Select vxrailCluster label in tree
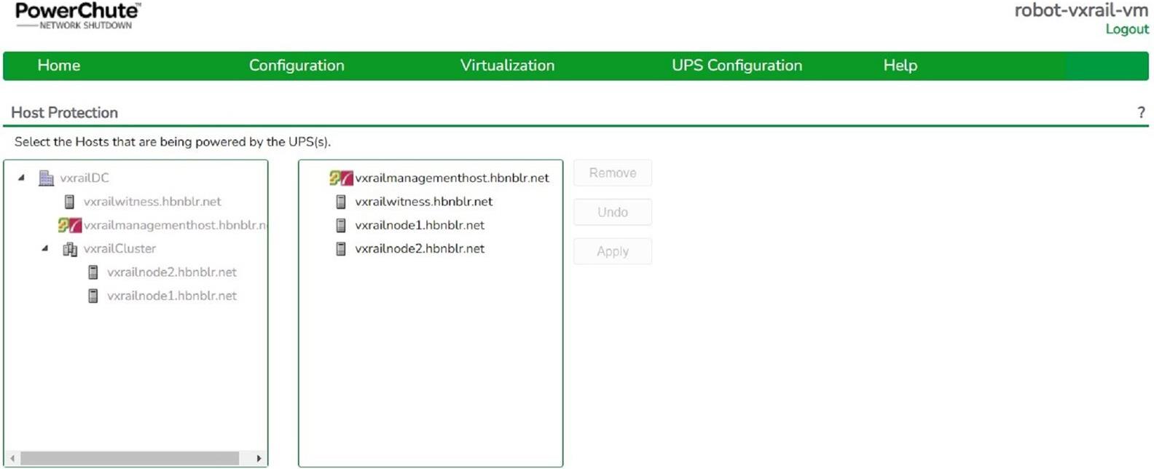Viewport: 1154px width, 469px height. pos(119,249)
